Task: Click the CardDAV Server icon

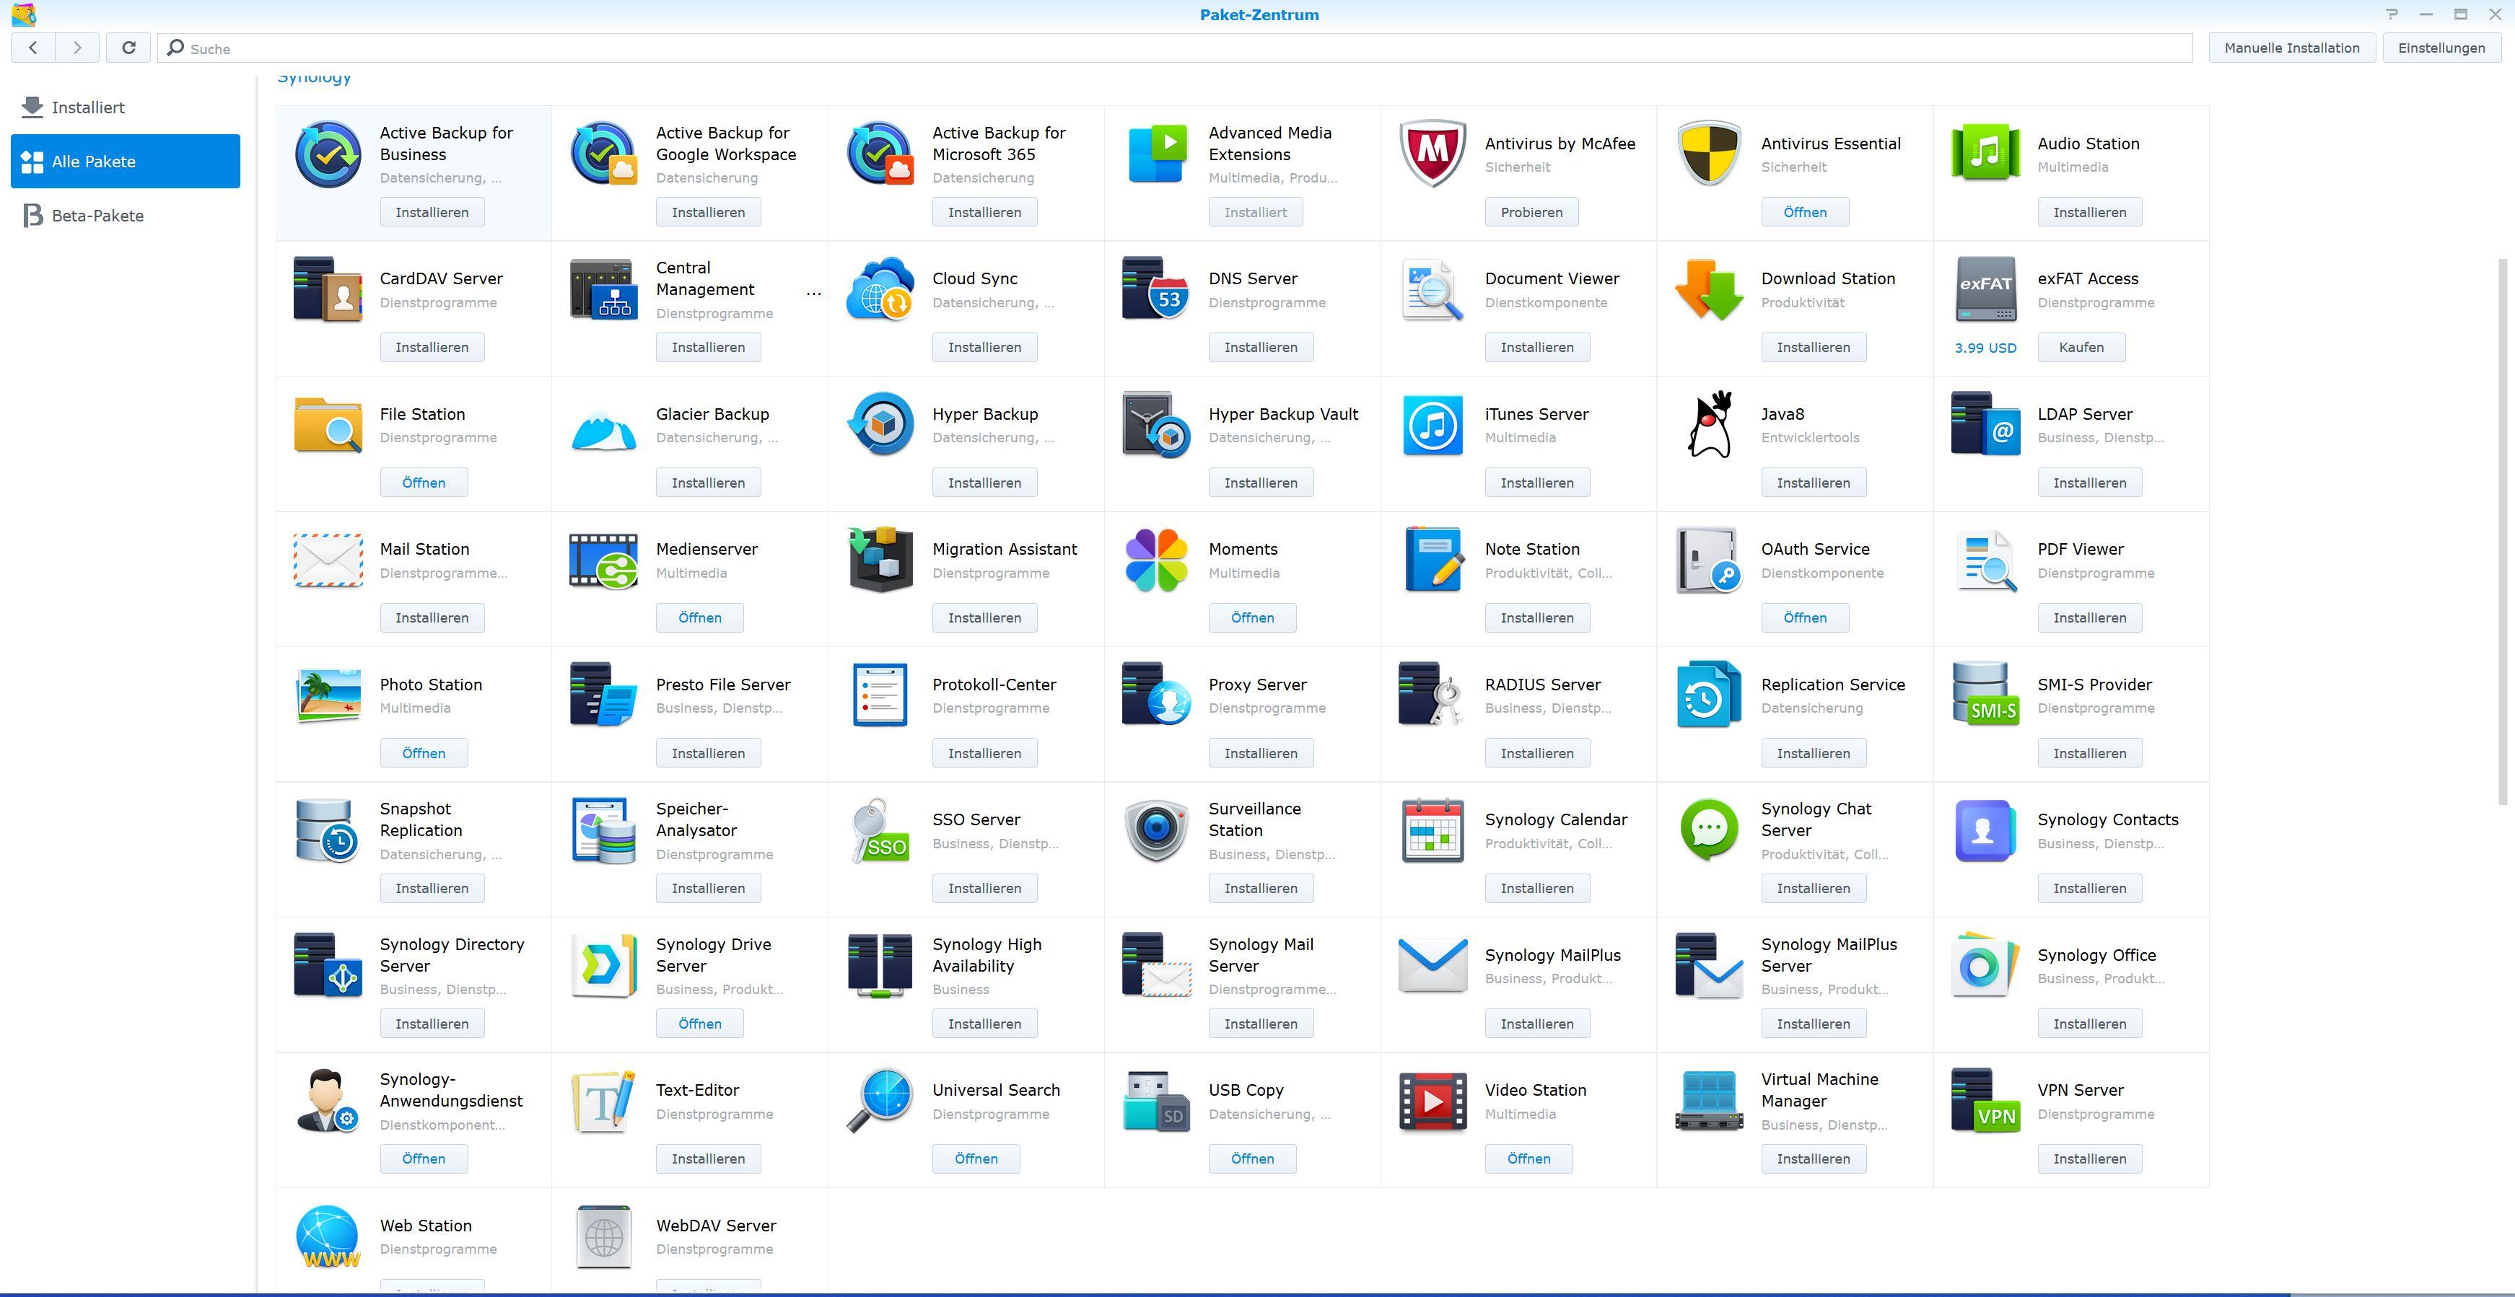Action: tap(328, 290)
